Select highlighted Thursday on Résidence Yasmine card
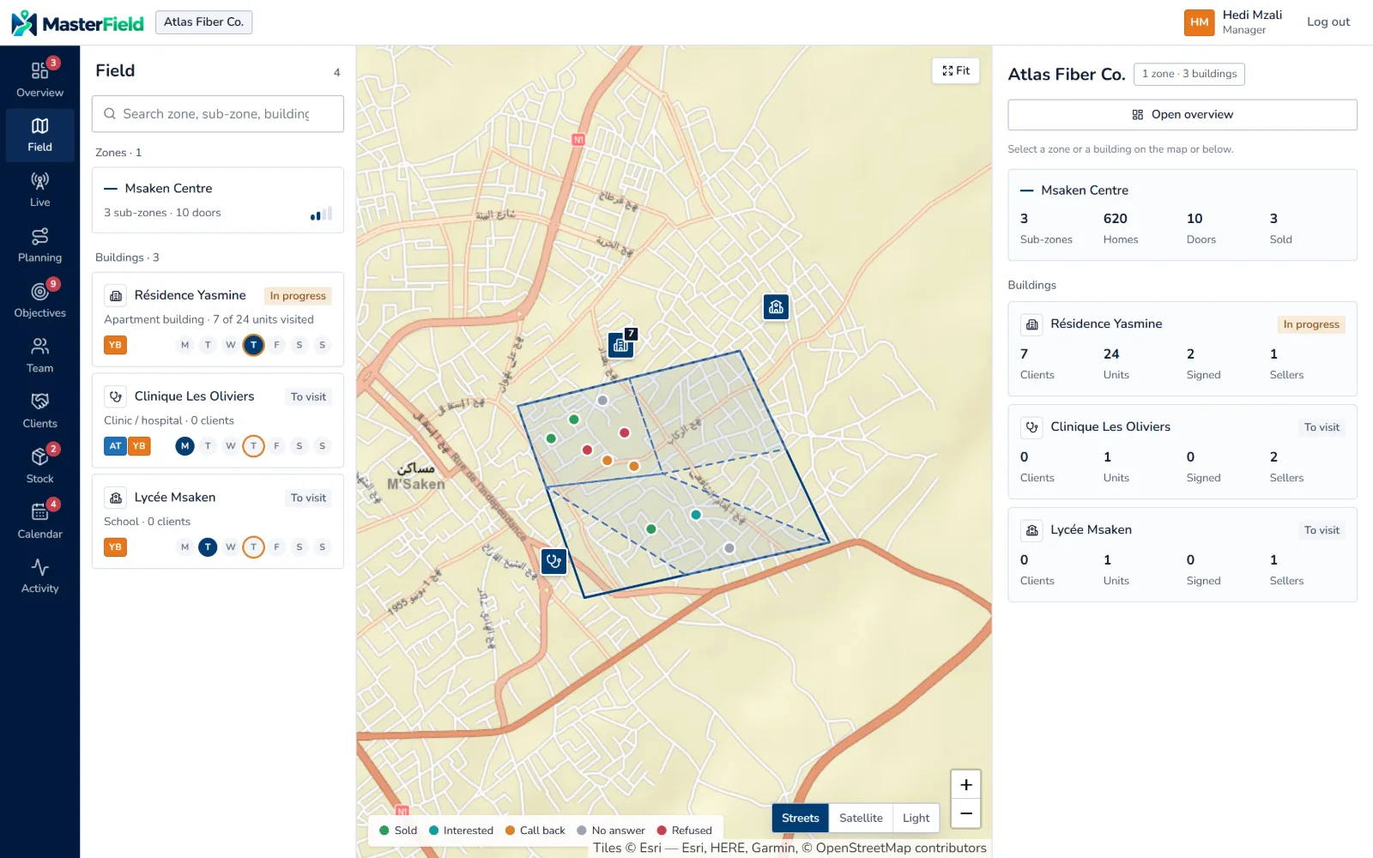Image resolution: width=1373 pixels, height=858 pixels. pyautogui.click(x=253, y=345)
